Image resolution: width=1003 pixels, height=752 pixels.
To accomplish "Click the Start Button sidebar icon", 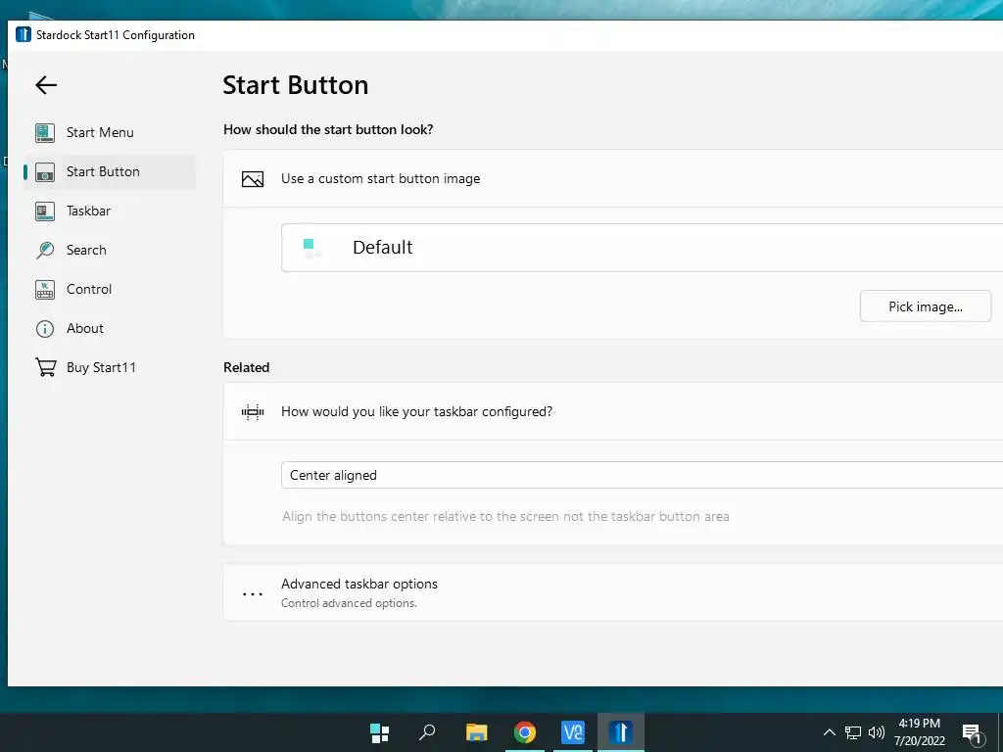I will 45,172.
